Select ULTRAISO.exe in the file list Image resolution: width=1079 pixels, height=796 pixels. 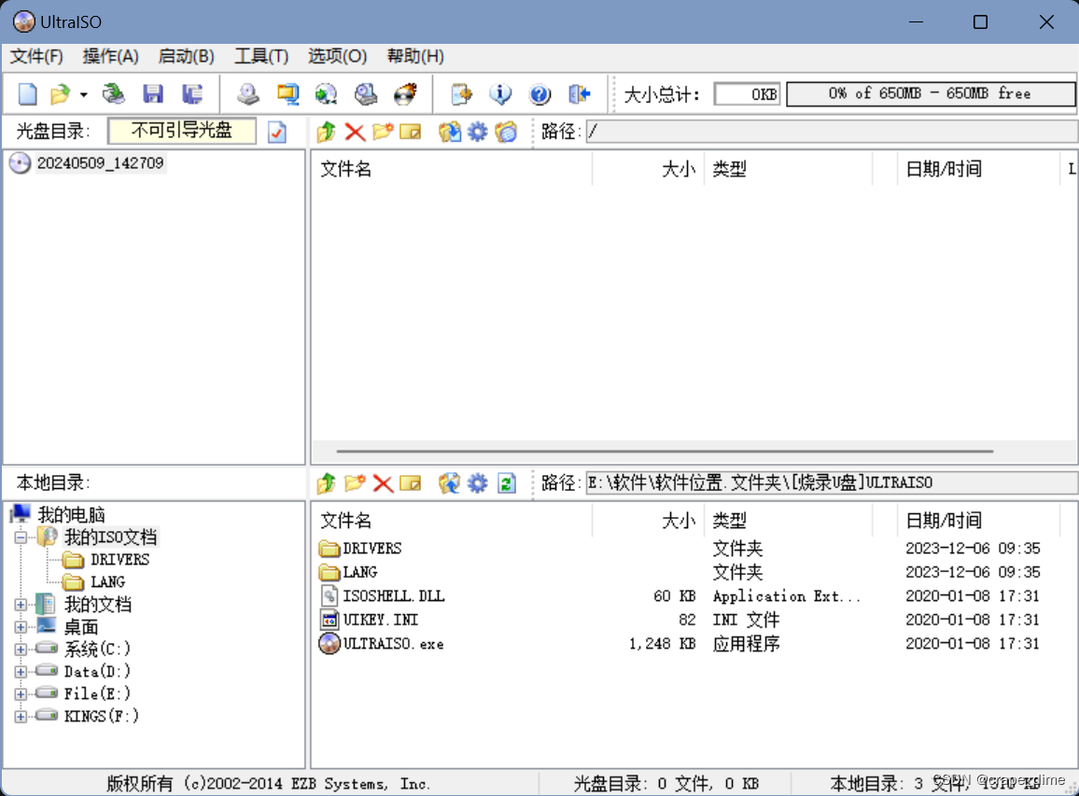pyautogui.click(x=394, y=644)
